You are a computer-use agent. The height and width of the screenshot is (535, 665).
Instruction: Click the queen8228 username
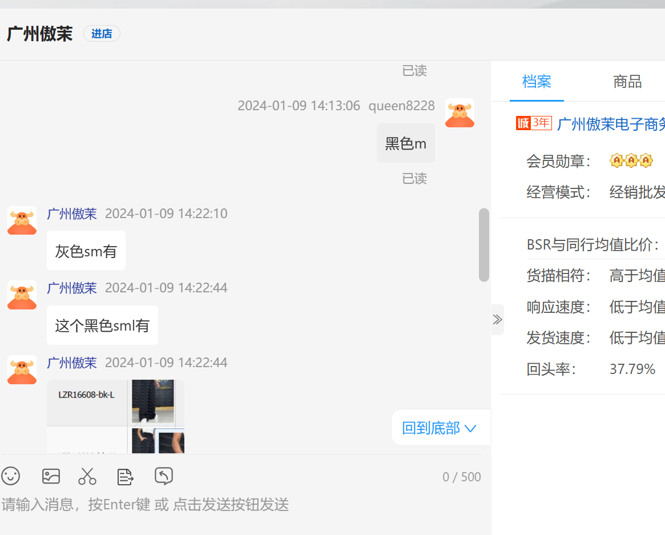(401, 106)
